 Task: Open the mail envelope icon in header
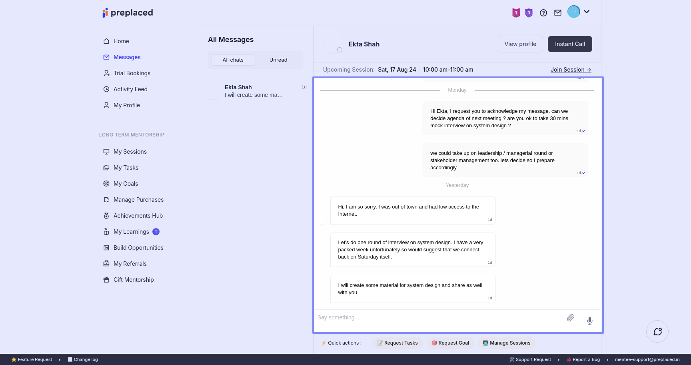558,13
